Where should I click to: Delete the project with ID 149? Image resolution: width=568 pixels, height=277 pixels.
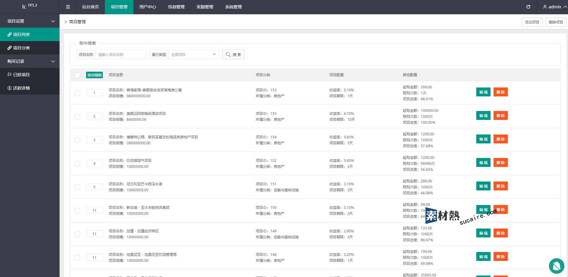[x=500, y=233]
